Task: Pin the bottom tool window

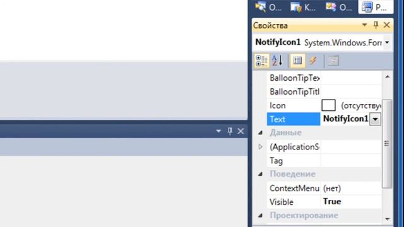Action: tap(230, 131)
